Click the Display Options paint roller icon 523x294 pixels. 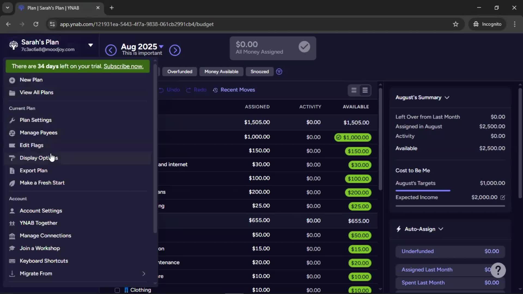point(12,158)
